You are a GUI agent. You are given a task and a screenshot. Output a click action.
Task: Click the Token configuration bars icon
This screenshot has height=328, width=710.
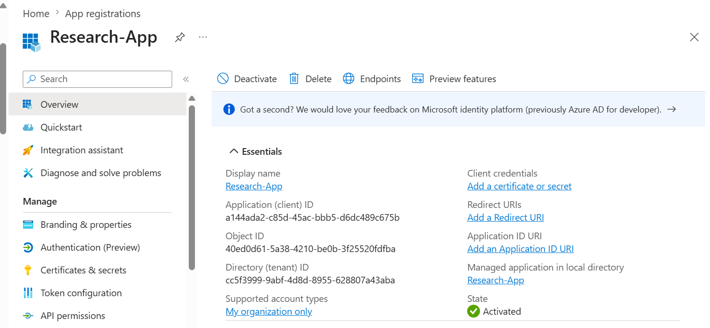28,293
